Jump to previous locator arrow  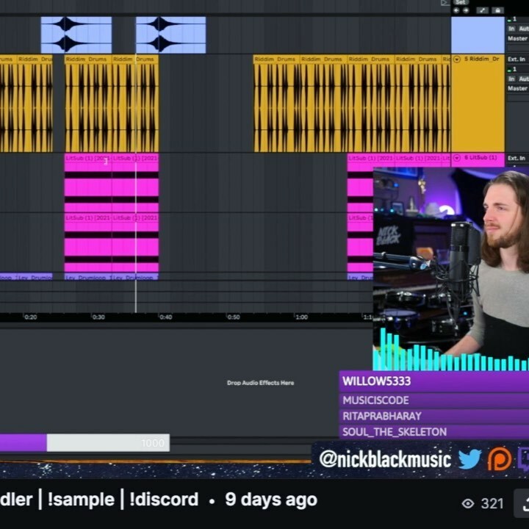[456, 10]
